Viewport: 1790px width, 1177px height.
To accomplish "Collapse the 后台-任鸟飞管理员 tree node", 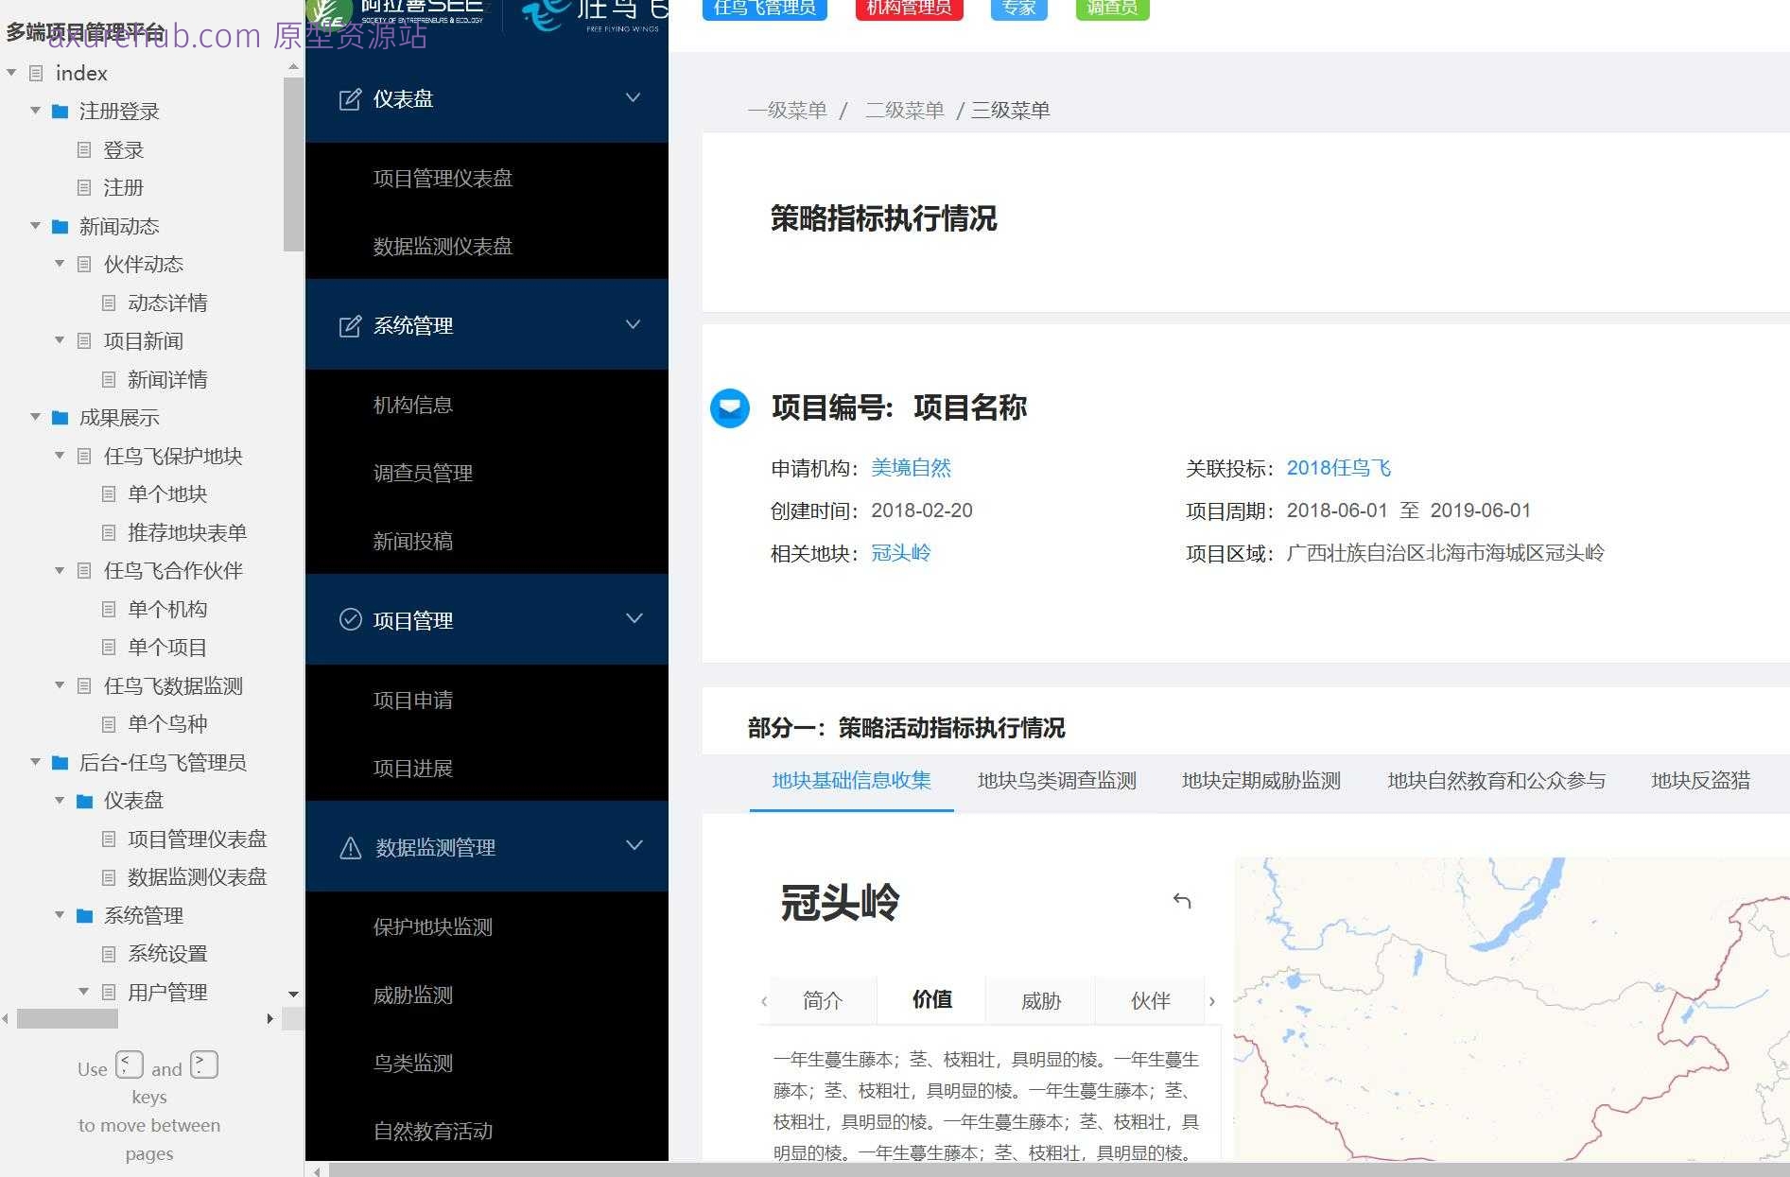I will (35, 762).
